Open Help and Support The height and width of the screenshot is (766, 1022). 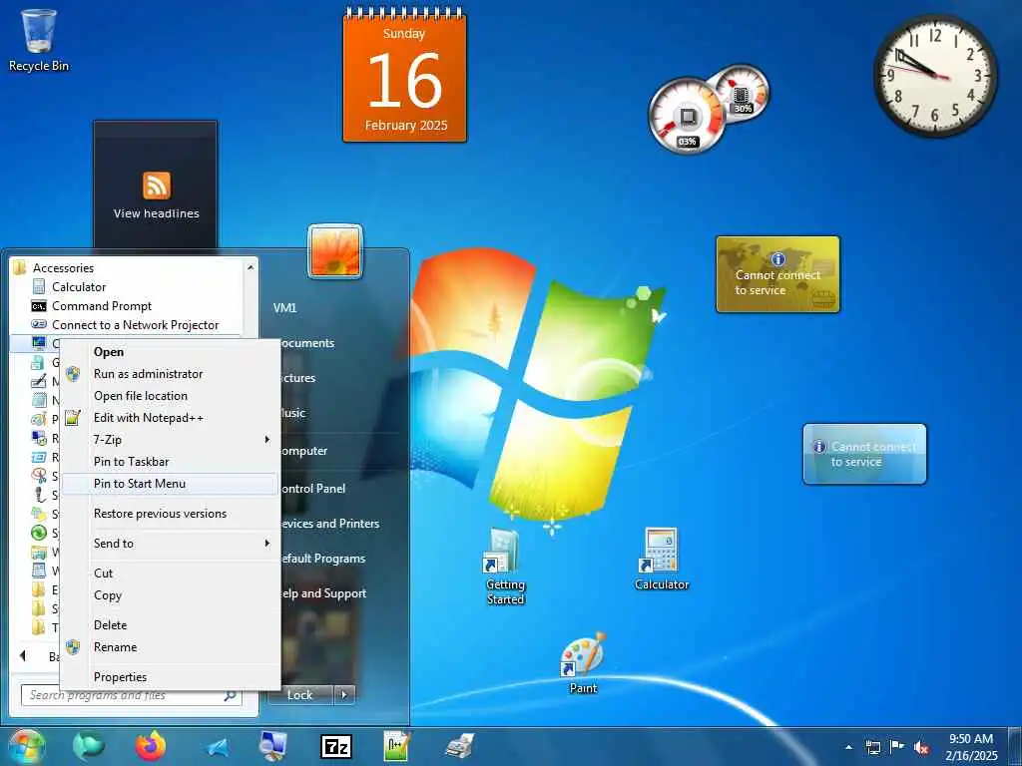click(324, 593)
